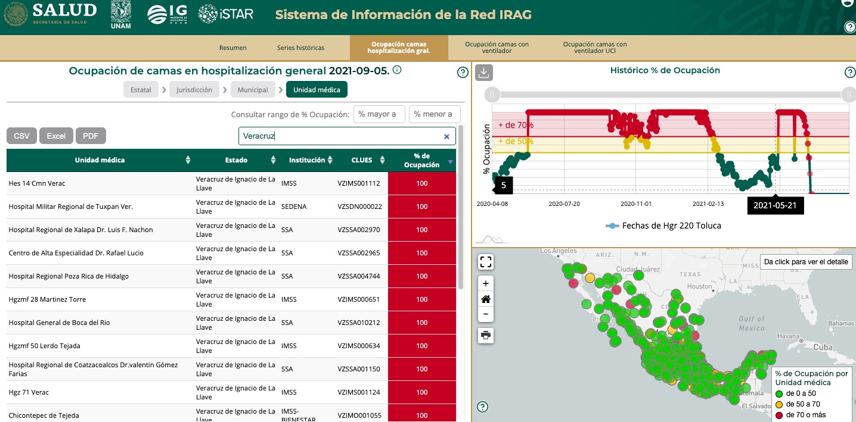The image size is (856, 422).
Task: Toggle the Fechas de Hgr 220 Toluca legend series
Action: [x=663, y=226]
